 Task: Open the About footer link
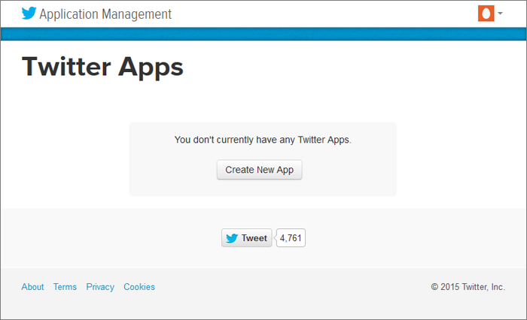(x=32, y=287)
